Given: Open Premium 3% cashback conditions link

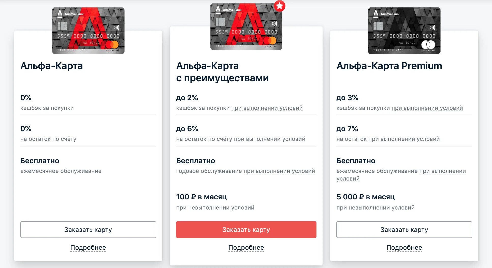Looking at the screenshot, I should tap(427, 108).
